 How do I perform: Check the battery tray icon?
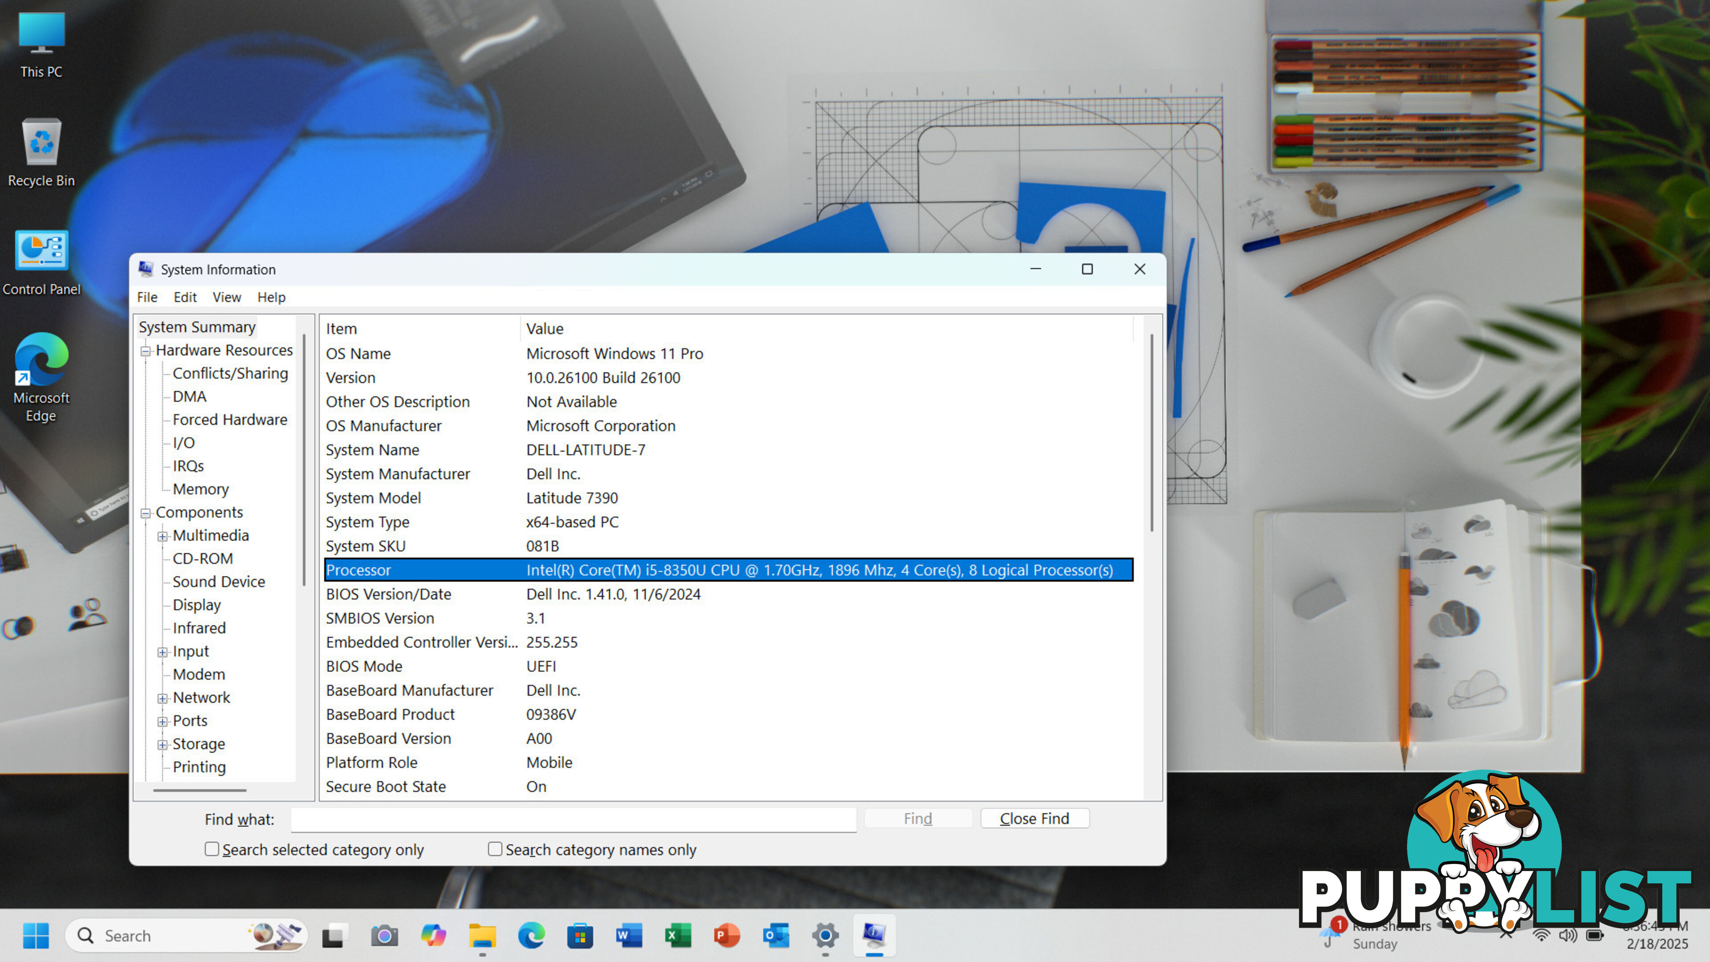[1595, 935]
